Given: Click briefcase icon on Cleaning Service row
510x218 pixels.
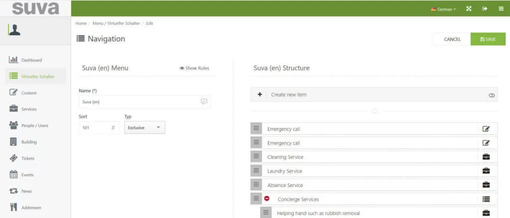Looking at the screenshot, I should tap(486, 157).
